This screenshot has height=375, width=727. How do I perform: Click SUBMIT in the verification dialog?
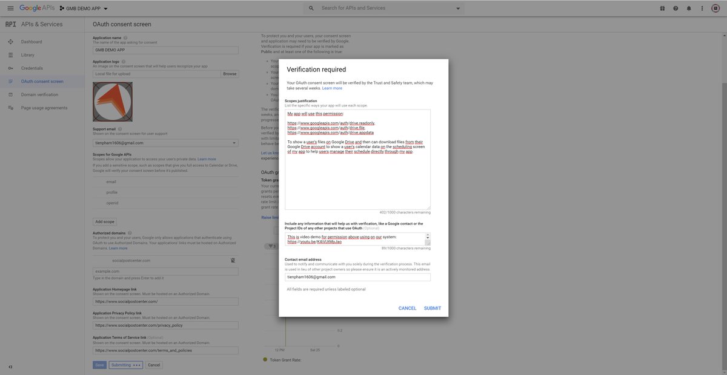pyautogui.click(x=433, y=308)
